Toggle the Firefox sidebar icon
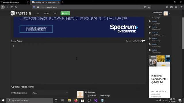 pos(172,7)
